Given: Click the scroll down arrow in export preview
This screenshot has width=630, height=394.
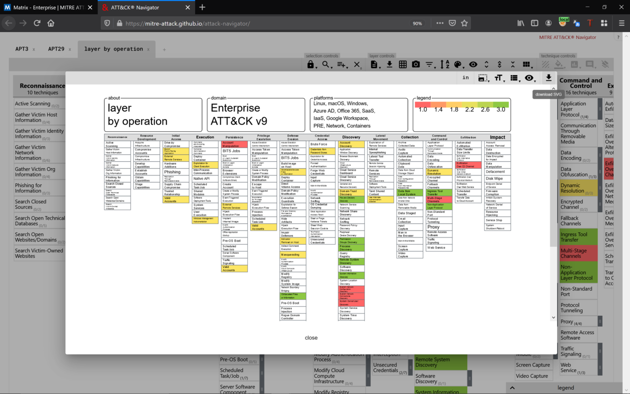Looking at the screenshot, I should pos(553,317).
